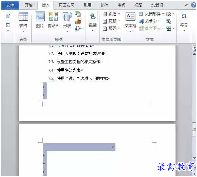Click the 文本框 text box icon
This screenshot has height=177, width=197.
tap(130, 16)
